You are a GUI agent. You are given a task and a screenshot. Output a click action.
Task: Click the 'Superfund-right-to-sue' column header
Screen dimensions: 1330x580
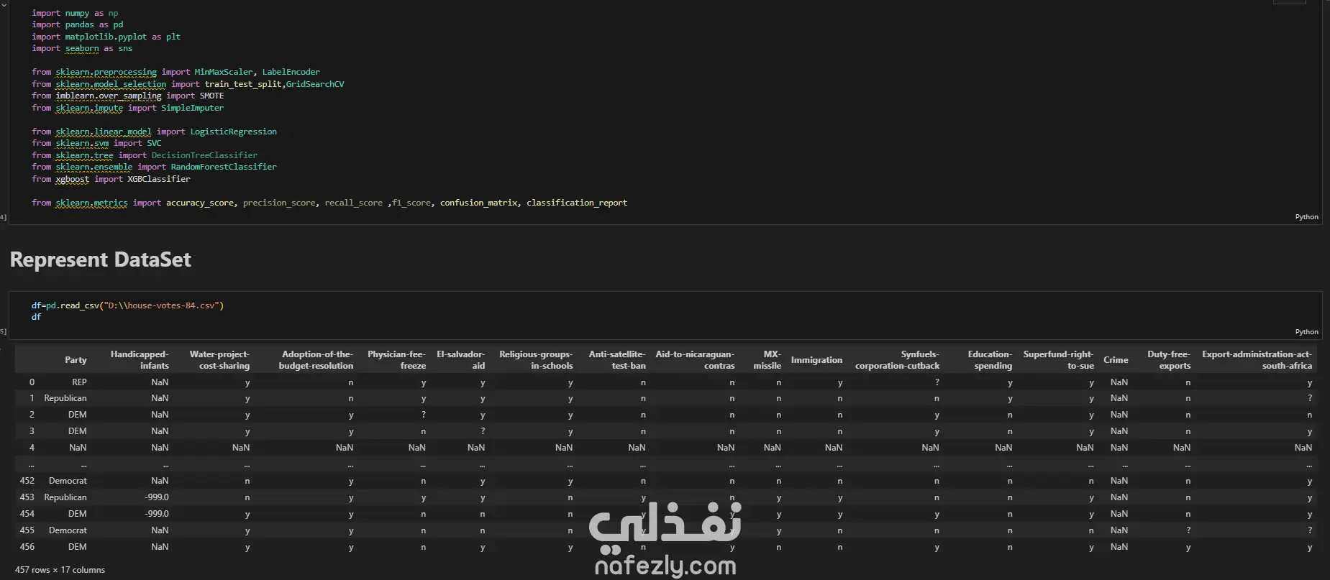click(1058, 360)
